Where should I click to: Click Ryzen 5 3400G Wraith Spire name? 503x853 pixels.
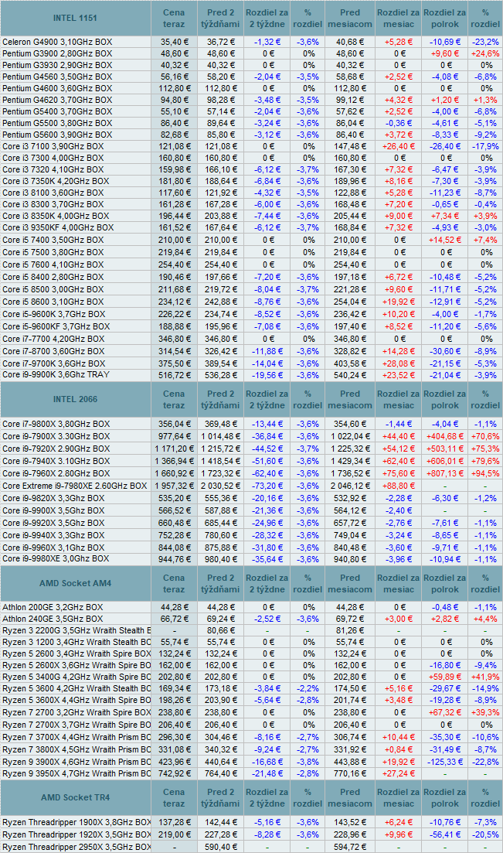pos(76,677)
